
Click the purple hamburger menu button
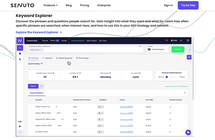pos(189,57)
